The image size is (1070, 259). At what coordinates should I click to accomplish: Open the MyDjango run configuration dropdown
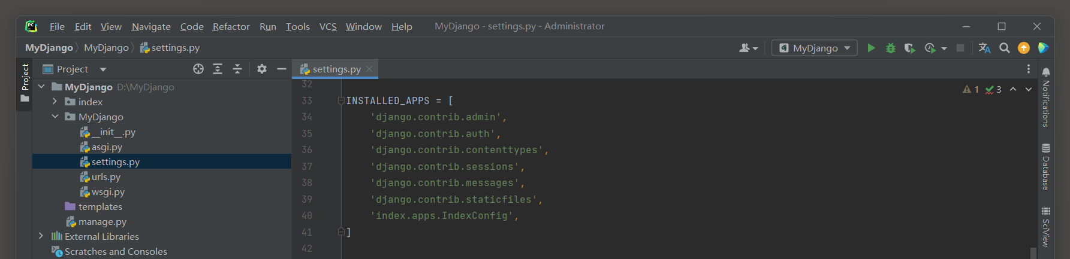[x=814, y=48]
